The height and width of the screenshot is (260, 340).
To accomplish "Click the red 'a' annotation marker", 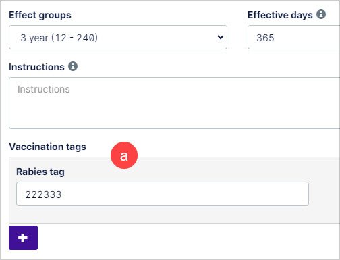I will pos(124,155).
